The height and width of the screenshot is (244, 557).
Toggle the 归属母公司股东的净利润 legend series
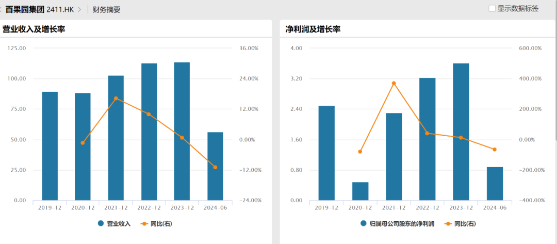[398, 223]
